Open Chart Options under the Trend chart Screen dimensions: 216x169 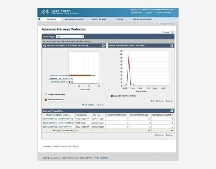click(x=157, y=101)
